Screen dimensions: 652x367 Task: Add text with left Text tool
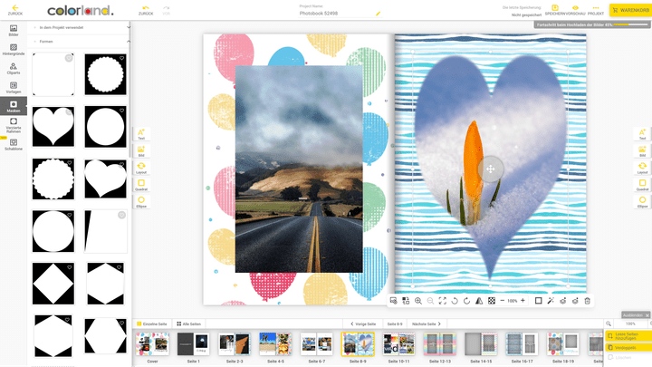click(x=141, y=134)
